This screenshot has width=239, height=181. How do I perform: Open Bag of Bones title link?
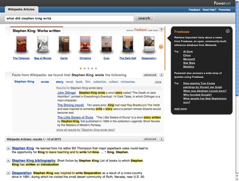[x=43, y=58]
